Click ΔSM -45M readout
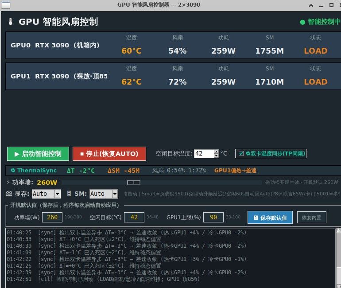 [124, 171]
